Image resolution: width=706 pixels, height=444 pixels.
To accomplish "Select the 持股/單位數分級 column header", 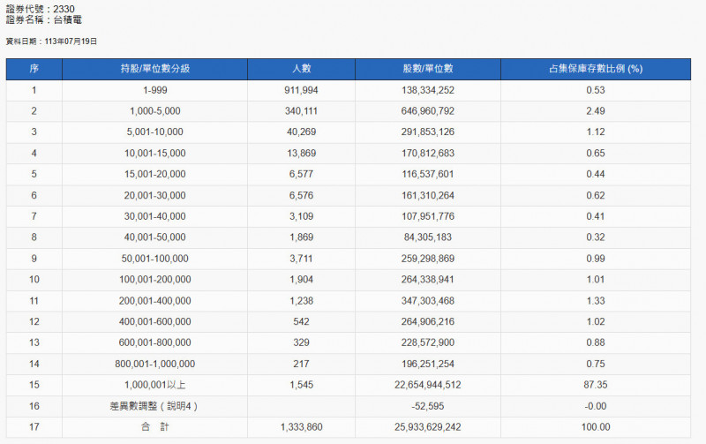I will click(x=155, y=69).
